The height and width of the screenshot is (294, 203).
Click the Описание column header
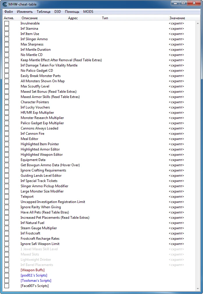coord(43,18)
